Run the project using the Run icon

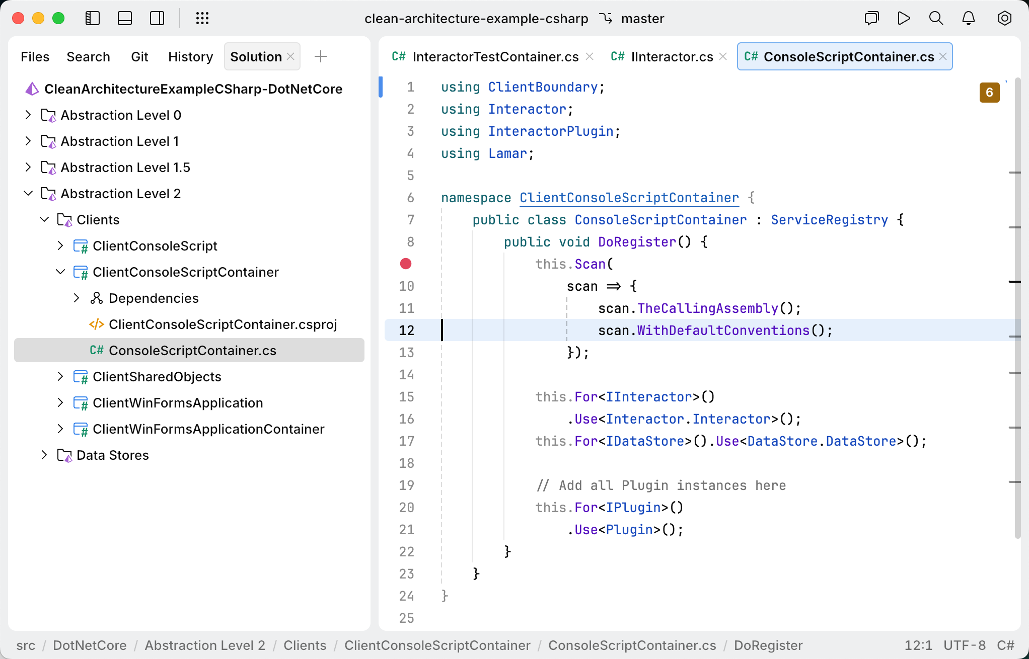[904, 18]
